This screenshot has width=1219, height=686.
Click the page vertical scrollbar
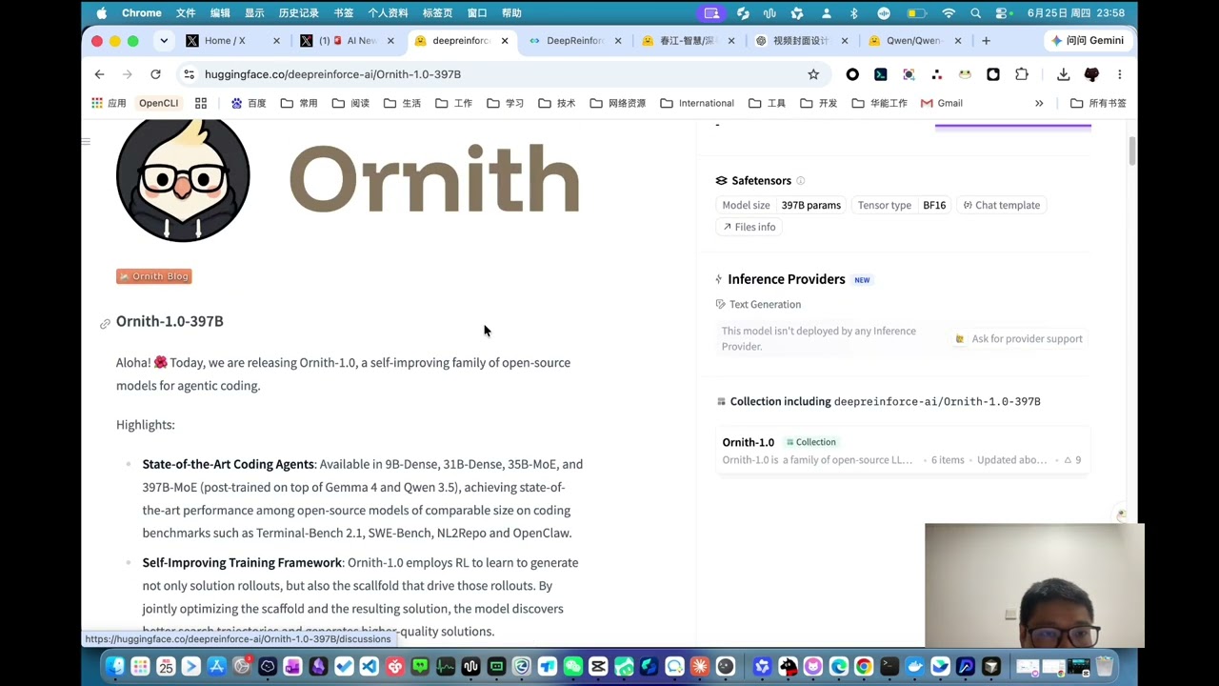pyautogui.click(x=1131, y=151)
